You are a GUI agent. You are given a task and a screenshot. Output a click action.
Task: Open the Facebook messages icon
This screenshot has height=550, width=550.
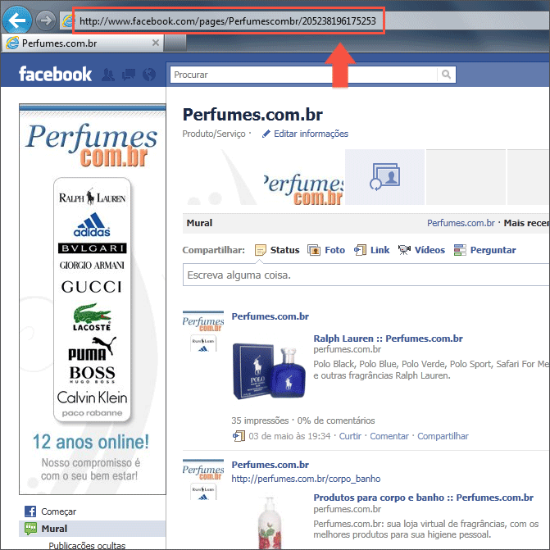click(x=129, y=75)
